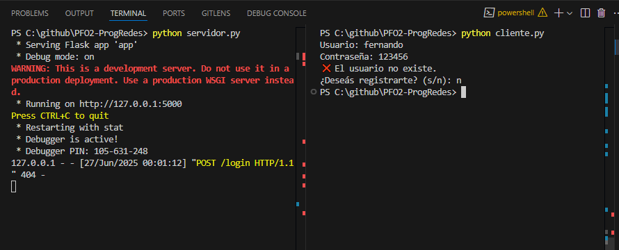
Task: Click the 'Press CTRL+C to quit' line
Action: tap(60, 116)
